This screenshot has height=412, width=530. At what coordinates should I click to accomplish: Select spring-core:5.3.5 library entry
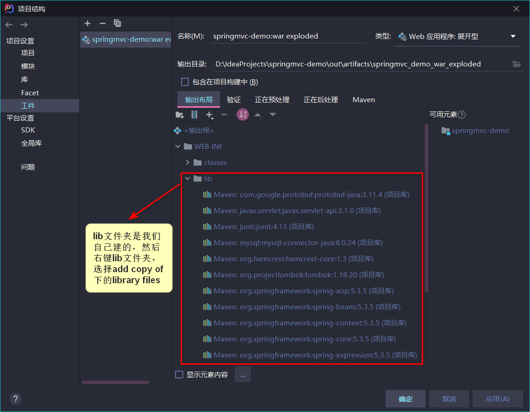[299, 339]
